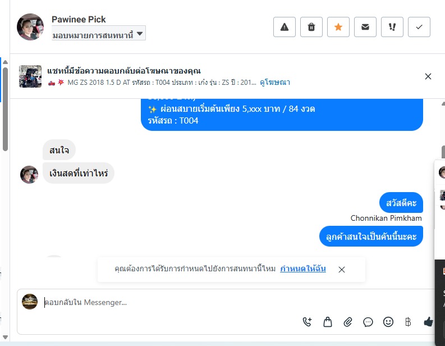Click the name Pawinee Pick
Screen dimensions: 445x346
(x=79, y=19)
